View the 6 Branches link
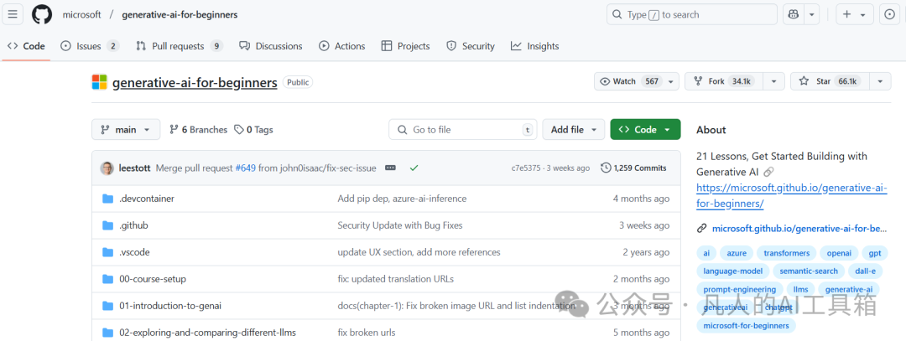This screenshot has height=341, width=906. [198, 130]
